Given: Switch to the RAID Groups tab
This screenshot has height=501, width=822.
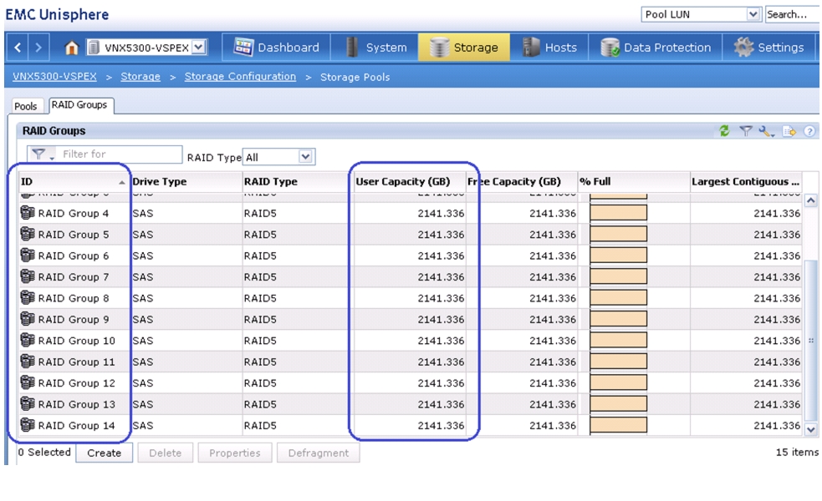Looking at the screenshot, I should coord(79,104).
